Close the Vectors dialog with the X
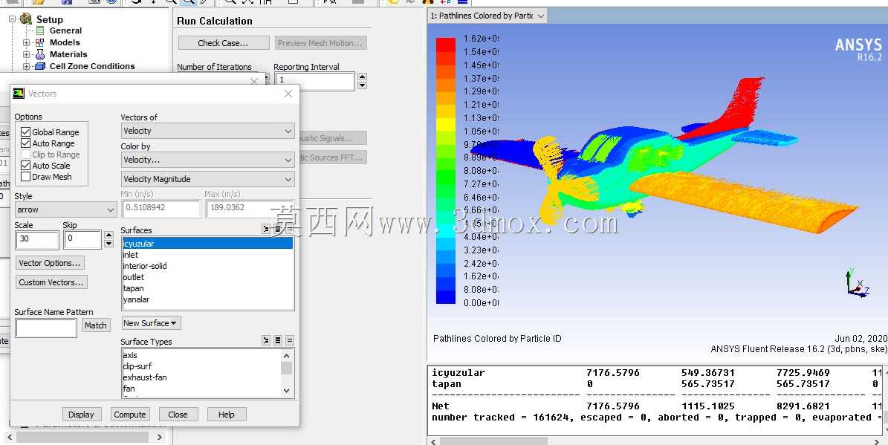 point(288,94)
